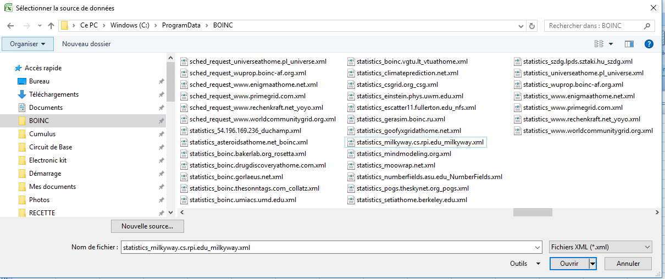Open Cumulus folder in sidebar

pos(42,134)
